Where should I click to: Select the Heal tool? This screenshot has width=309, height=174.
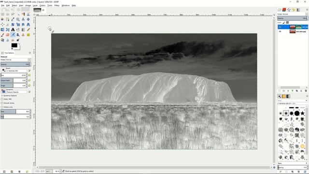click(28, 35)
